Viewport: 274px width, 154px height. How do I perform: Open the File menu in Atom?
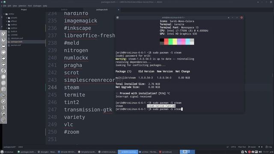tap(5, 6)
